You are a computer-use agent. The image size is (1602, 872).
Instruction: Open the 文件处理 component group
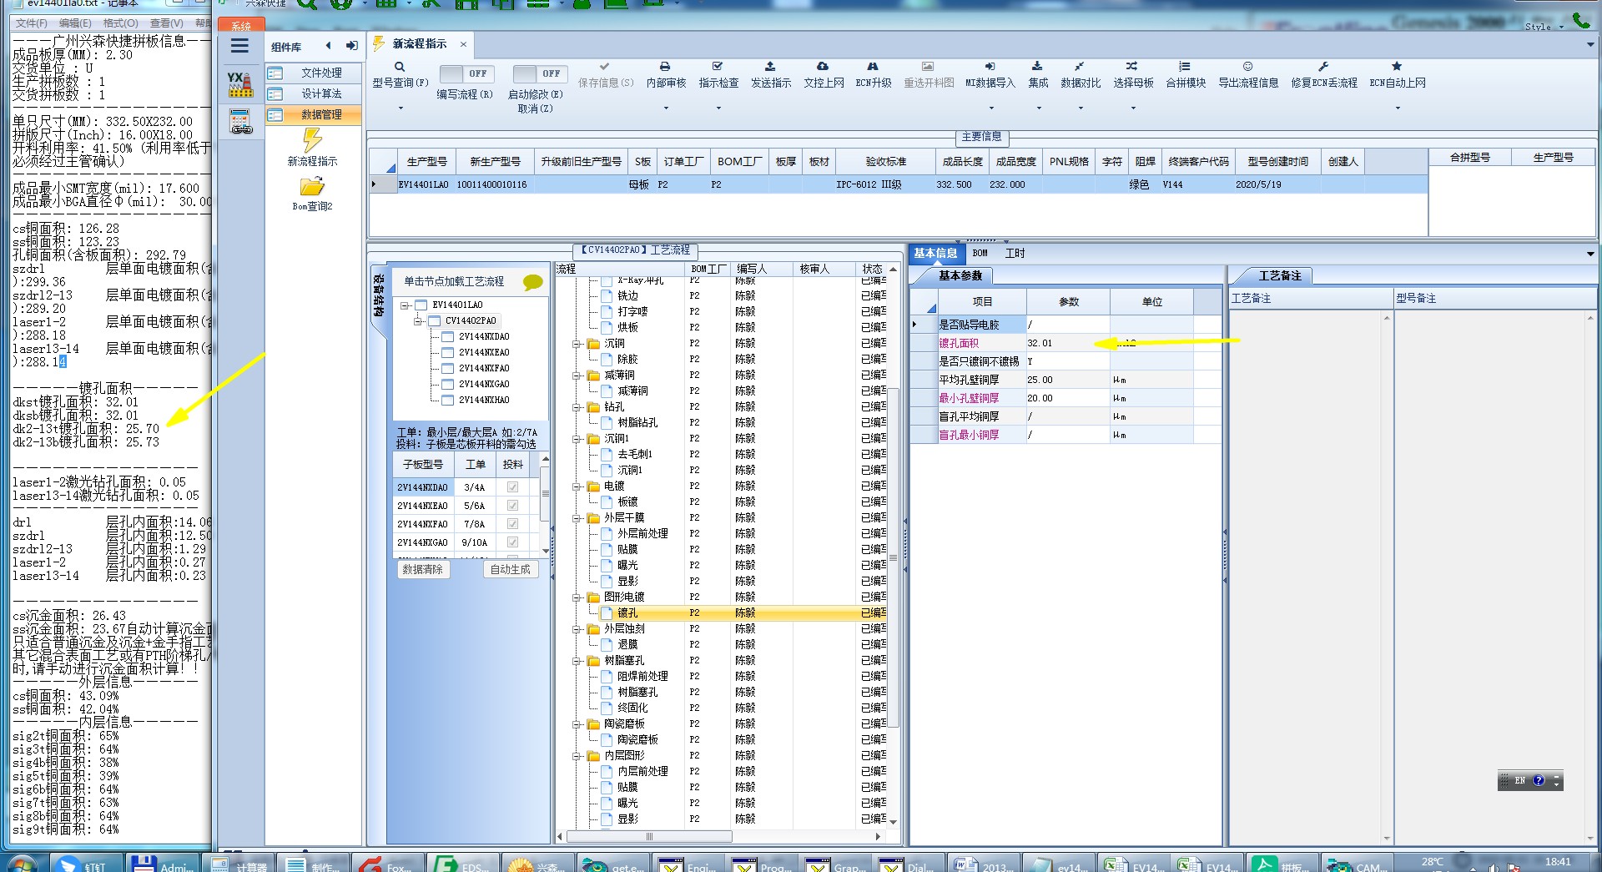[x=314, y=73]
